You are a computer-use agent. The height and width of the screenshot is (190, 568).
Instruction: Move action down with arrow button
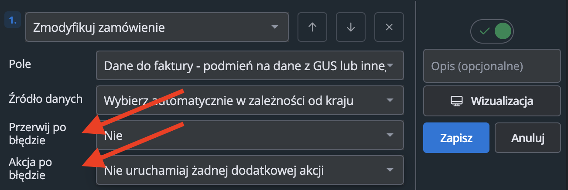[351, 27]
